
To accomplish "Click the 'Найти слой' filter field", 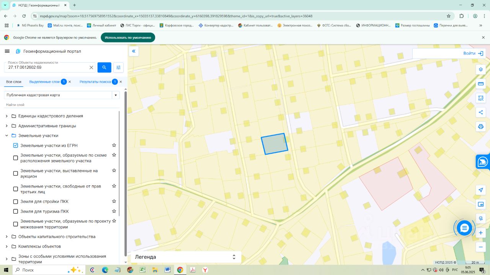I will pos(61,105).
